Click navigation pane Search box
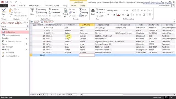The image size is (176, 99). tap(13, 26)
